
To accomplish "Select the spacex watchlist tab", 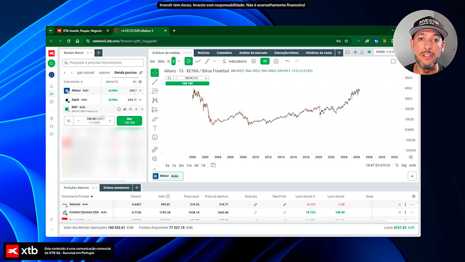I will pos(104,73).
